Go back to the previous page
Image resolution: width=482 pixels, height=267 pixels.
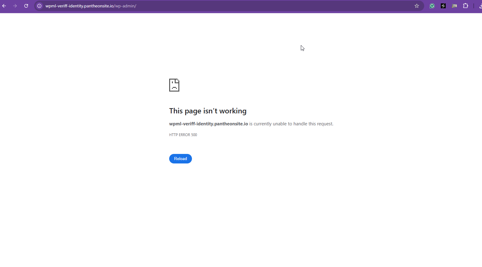tap(4, 6)
